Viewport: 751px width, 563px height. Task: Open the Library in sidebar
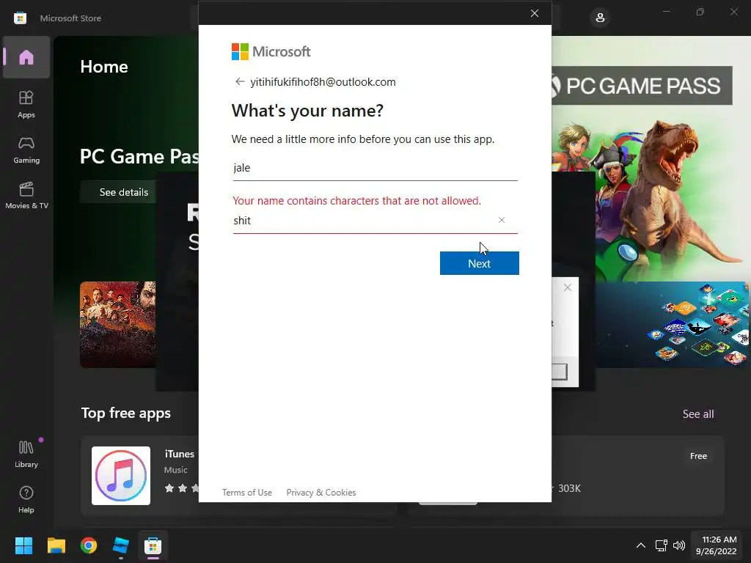pyautogui.click(x=26, y=454)
